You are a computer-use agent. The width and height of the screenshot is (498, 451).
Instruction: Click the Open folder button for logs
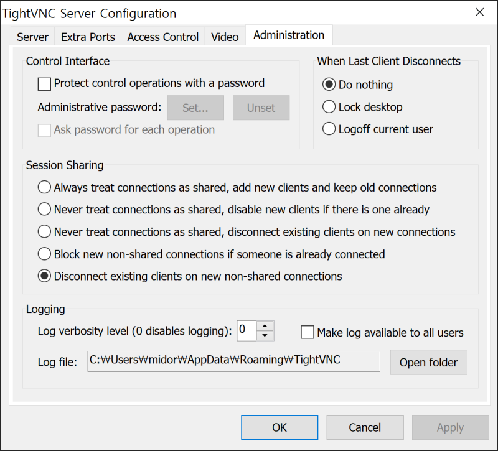[428, 362]
